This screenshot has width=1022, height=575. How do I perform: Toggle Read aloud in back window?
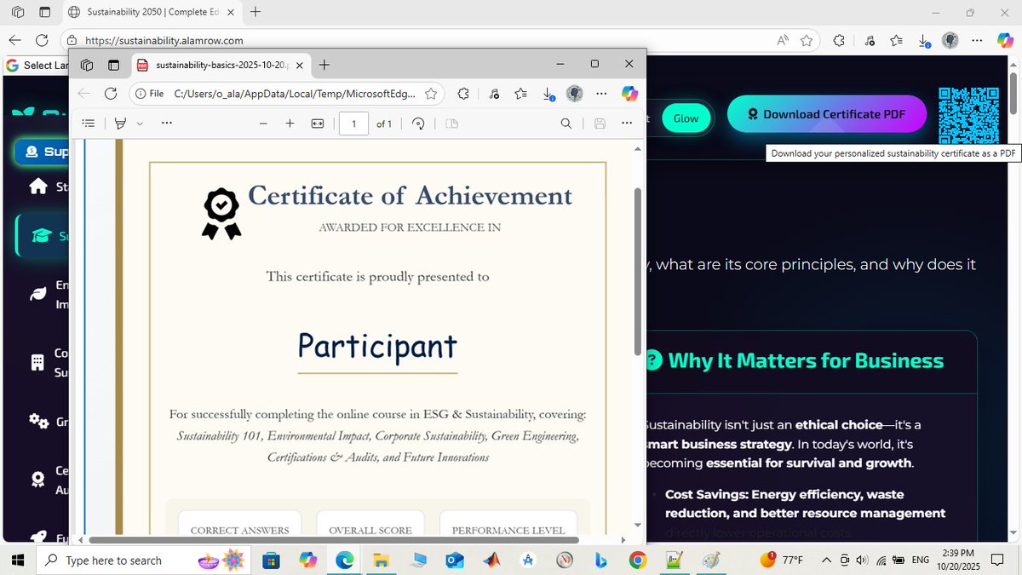783,40
